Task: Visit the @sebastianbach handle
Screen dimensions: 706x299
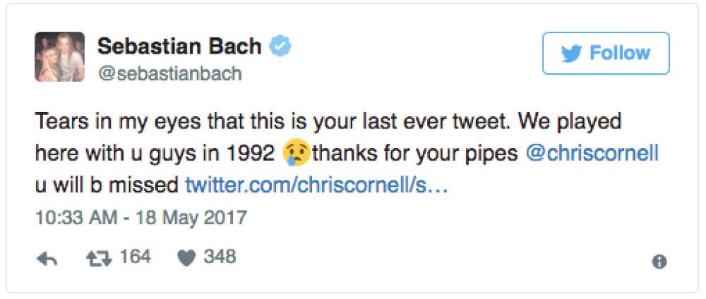Action: tap(169, 73)
